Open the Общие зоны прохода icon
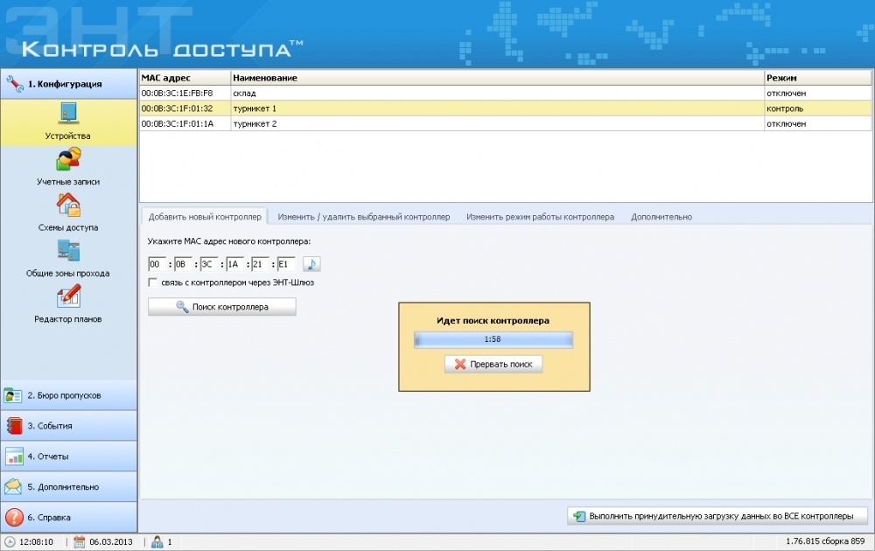Viewport: 875px width, 551px height. pyautogui.click(x=68, y=251)
